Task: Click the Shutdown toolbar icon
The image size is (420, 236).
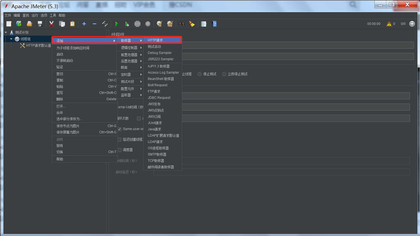Action: [x=148, y=24]
